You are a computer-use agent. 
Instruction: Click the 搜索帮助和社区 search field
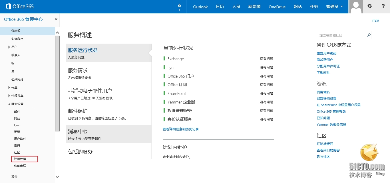341,35
